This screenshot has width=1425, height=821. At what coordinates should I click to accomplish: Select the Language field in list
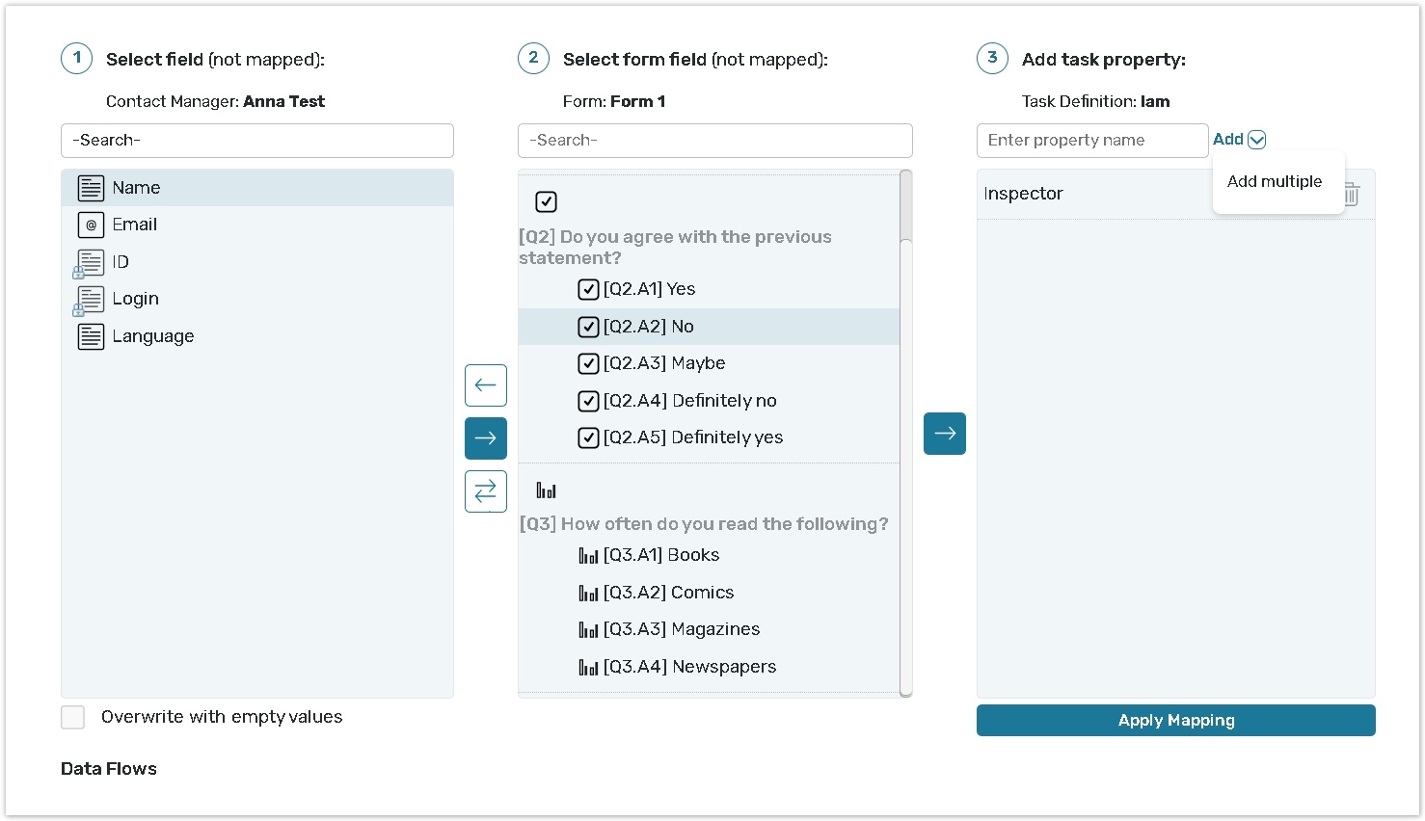[152, 336]
